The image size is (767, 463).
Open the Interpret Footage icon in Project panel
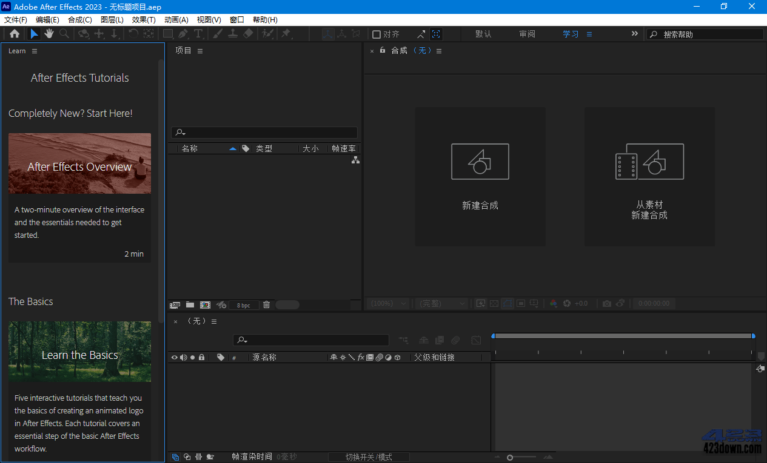(x=175, y=304)
